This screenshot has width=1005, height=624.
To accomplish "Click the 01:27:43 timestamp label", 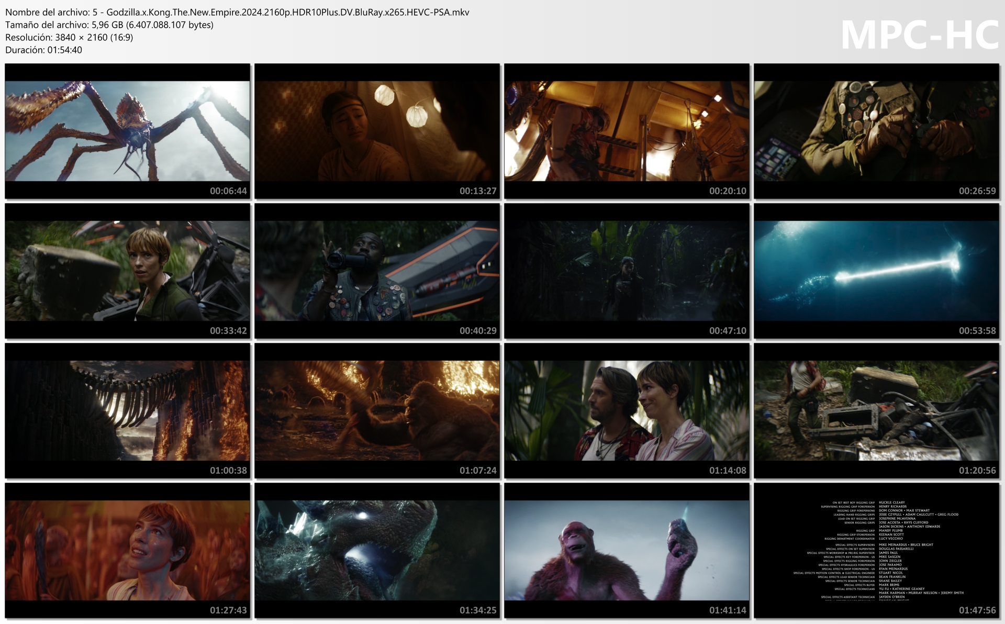I will point(228,610).
